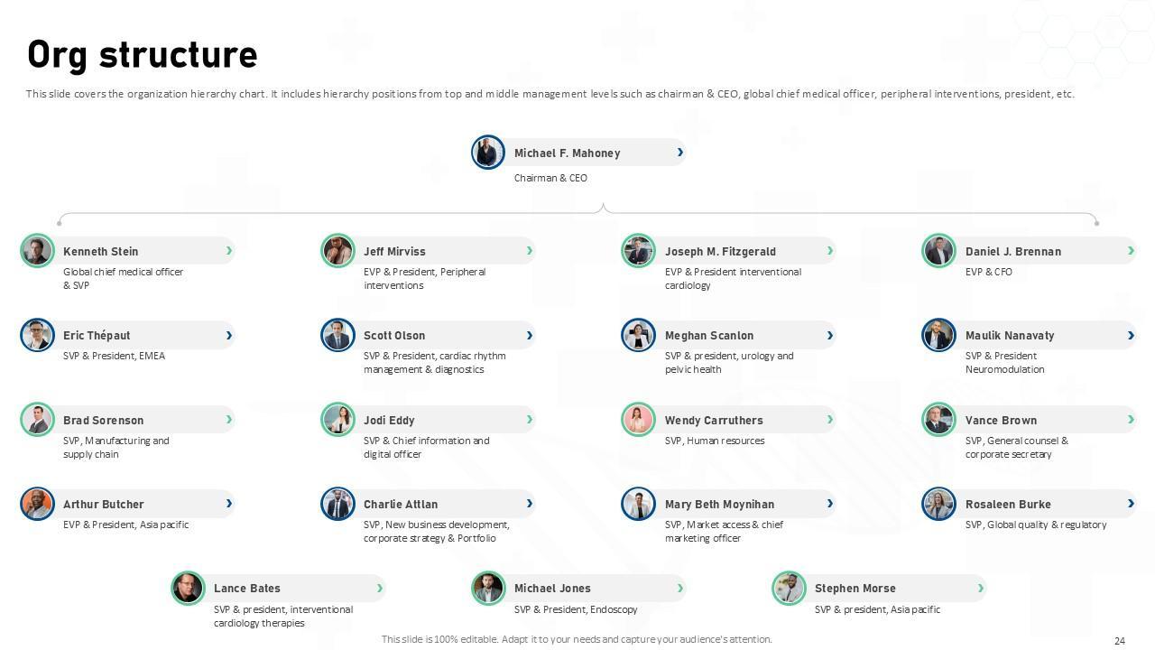Click the green chevron beside Jodi Eddy
The width and height of the screenshot is (1155, 650).
(530, 420)
